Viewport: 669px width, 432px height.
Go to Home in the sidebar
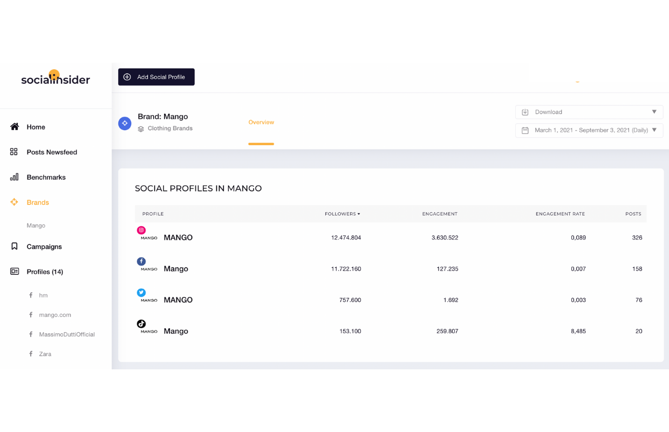point(36,127)
